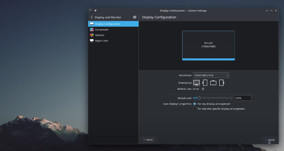The height and width of the screenshot is (151, 284).
Task: Open the Gamma settings page
Action: [100, 35]
